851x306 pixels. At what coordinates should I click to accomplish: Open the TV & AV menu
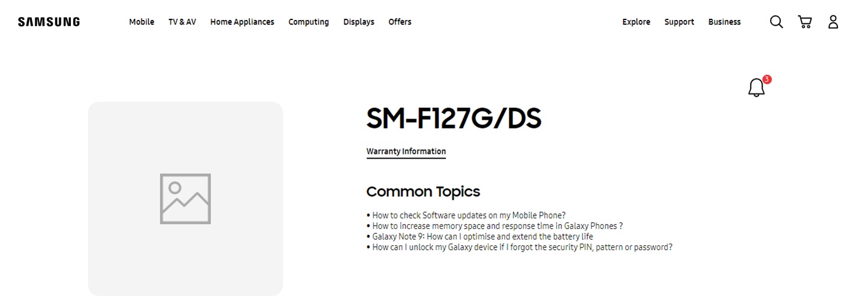click(182, 22)
